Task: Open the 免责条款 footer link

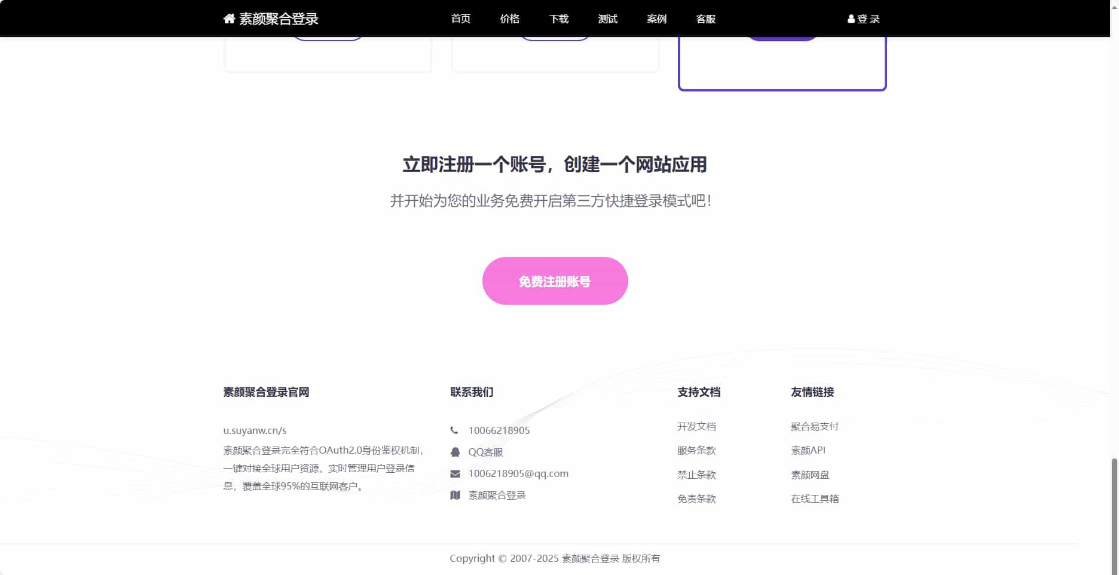Action: (x=696, y=499)
